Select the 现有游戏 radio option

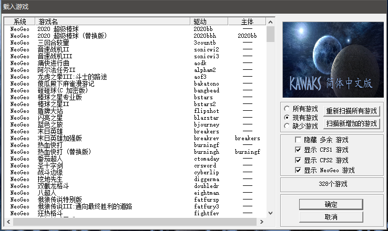pos(287,117)
